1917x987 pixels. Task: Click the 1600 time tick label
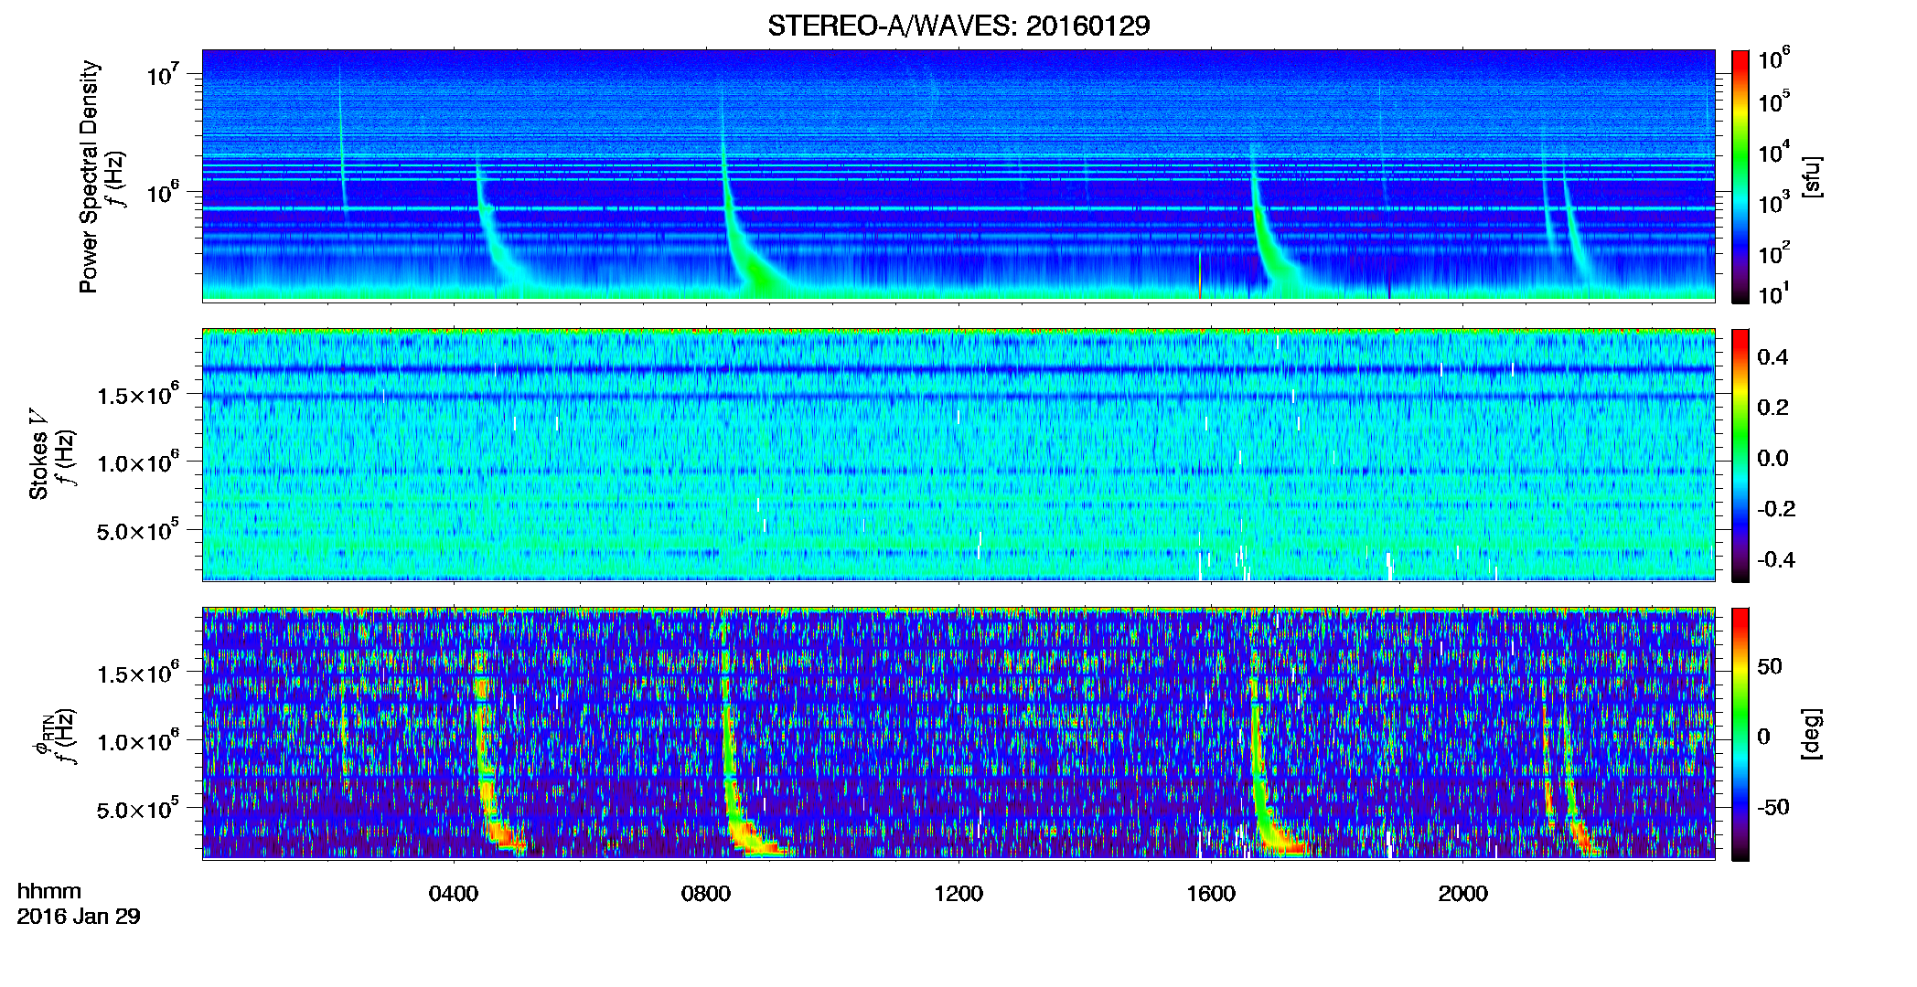click(x=1211, y=894)
